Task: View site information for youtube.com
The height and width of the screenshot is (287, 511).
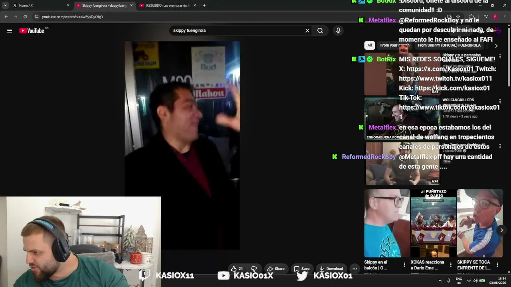Action: (37, 17)
